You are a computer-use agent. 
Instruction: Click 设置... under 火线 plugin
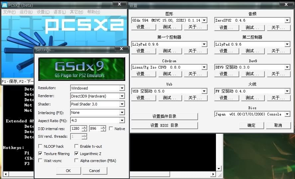coord(227,98)
